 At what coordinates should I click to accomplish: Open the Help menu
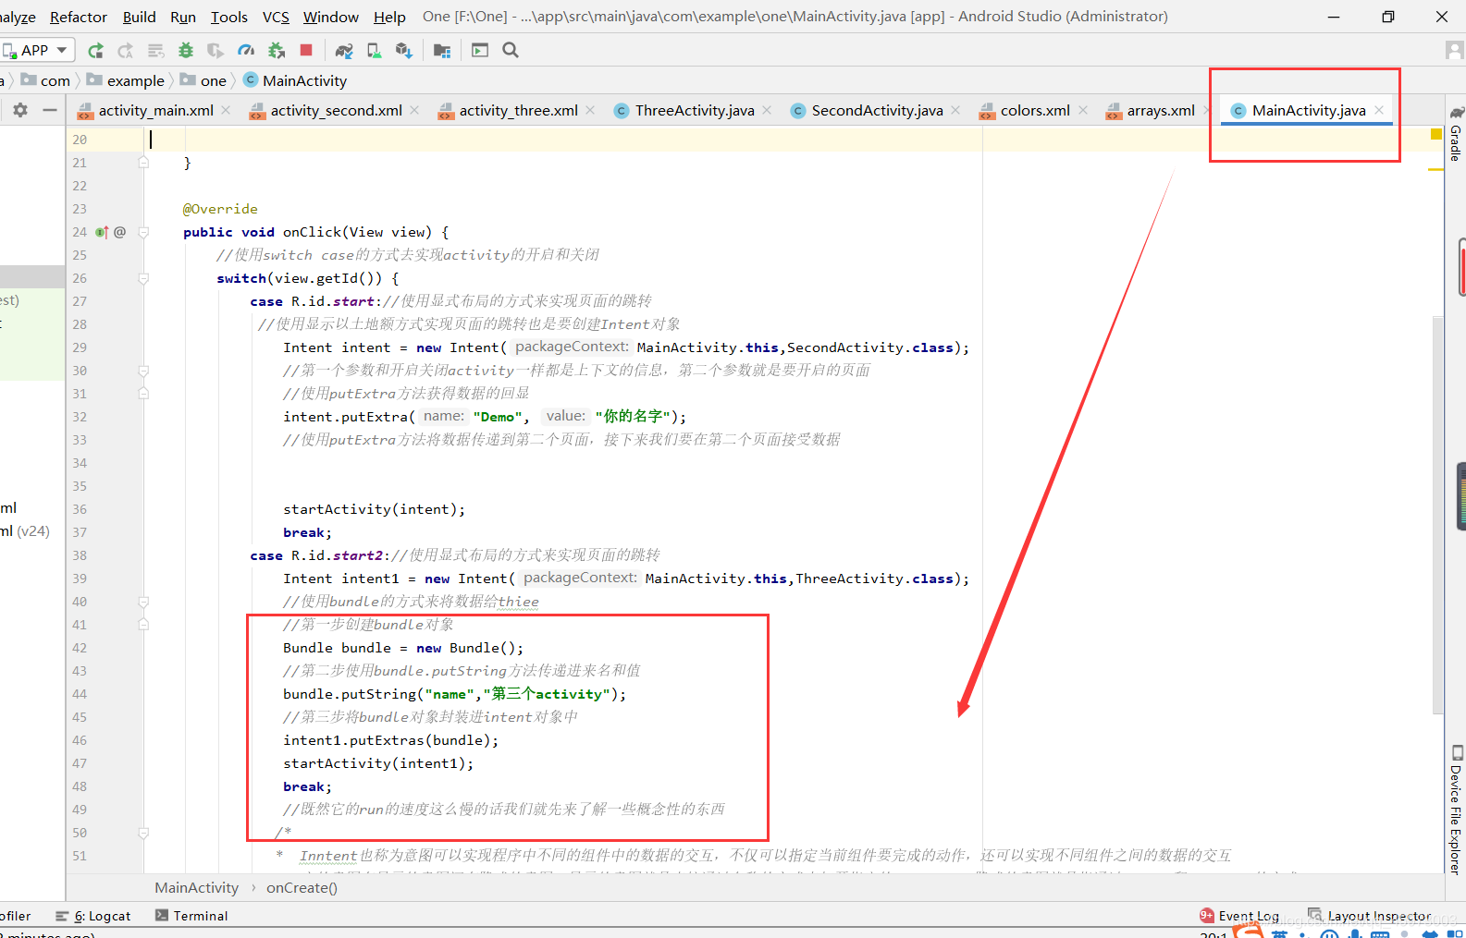[389, 17]
